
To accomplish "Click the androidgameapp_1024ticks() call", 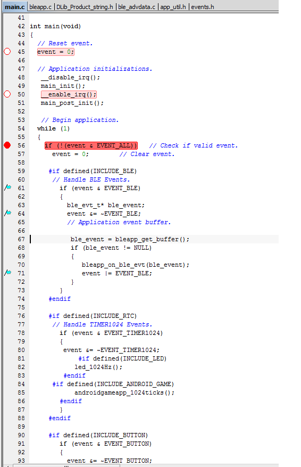I will coord(124,392).
